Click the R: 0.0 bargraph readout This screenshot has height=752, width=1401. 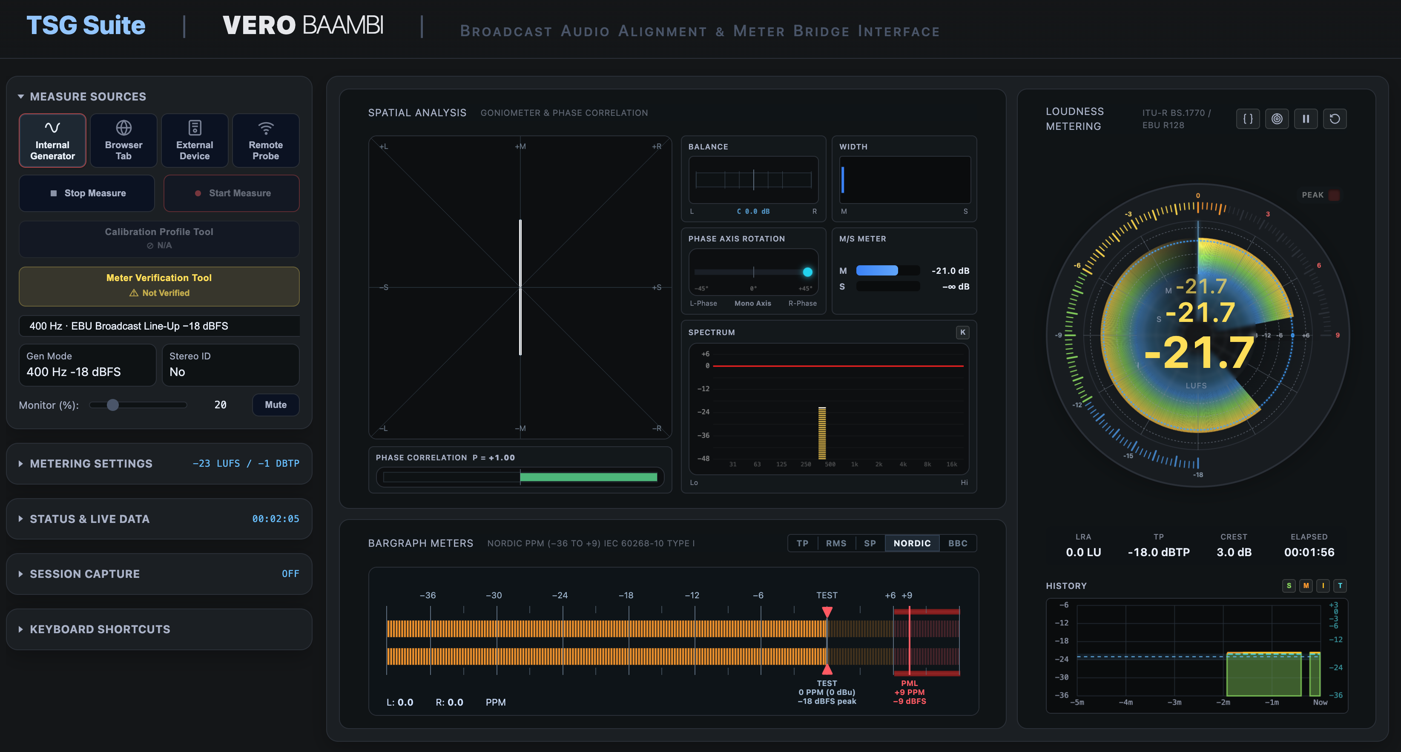pos(449,702)
